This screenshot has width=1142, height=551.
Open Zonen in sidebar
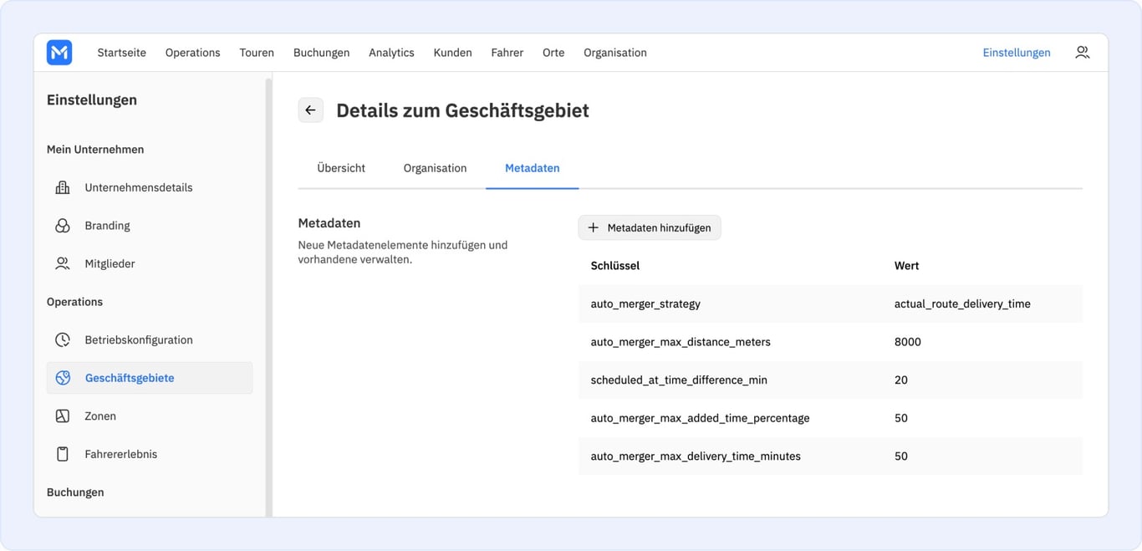pyautogui.click(x=150, y=416)
